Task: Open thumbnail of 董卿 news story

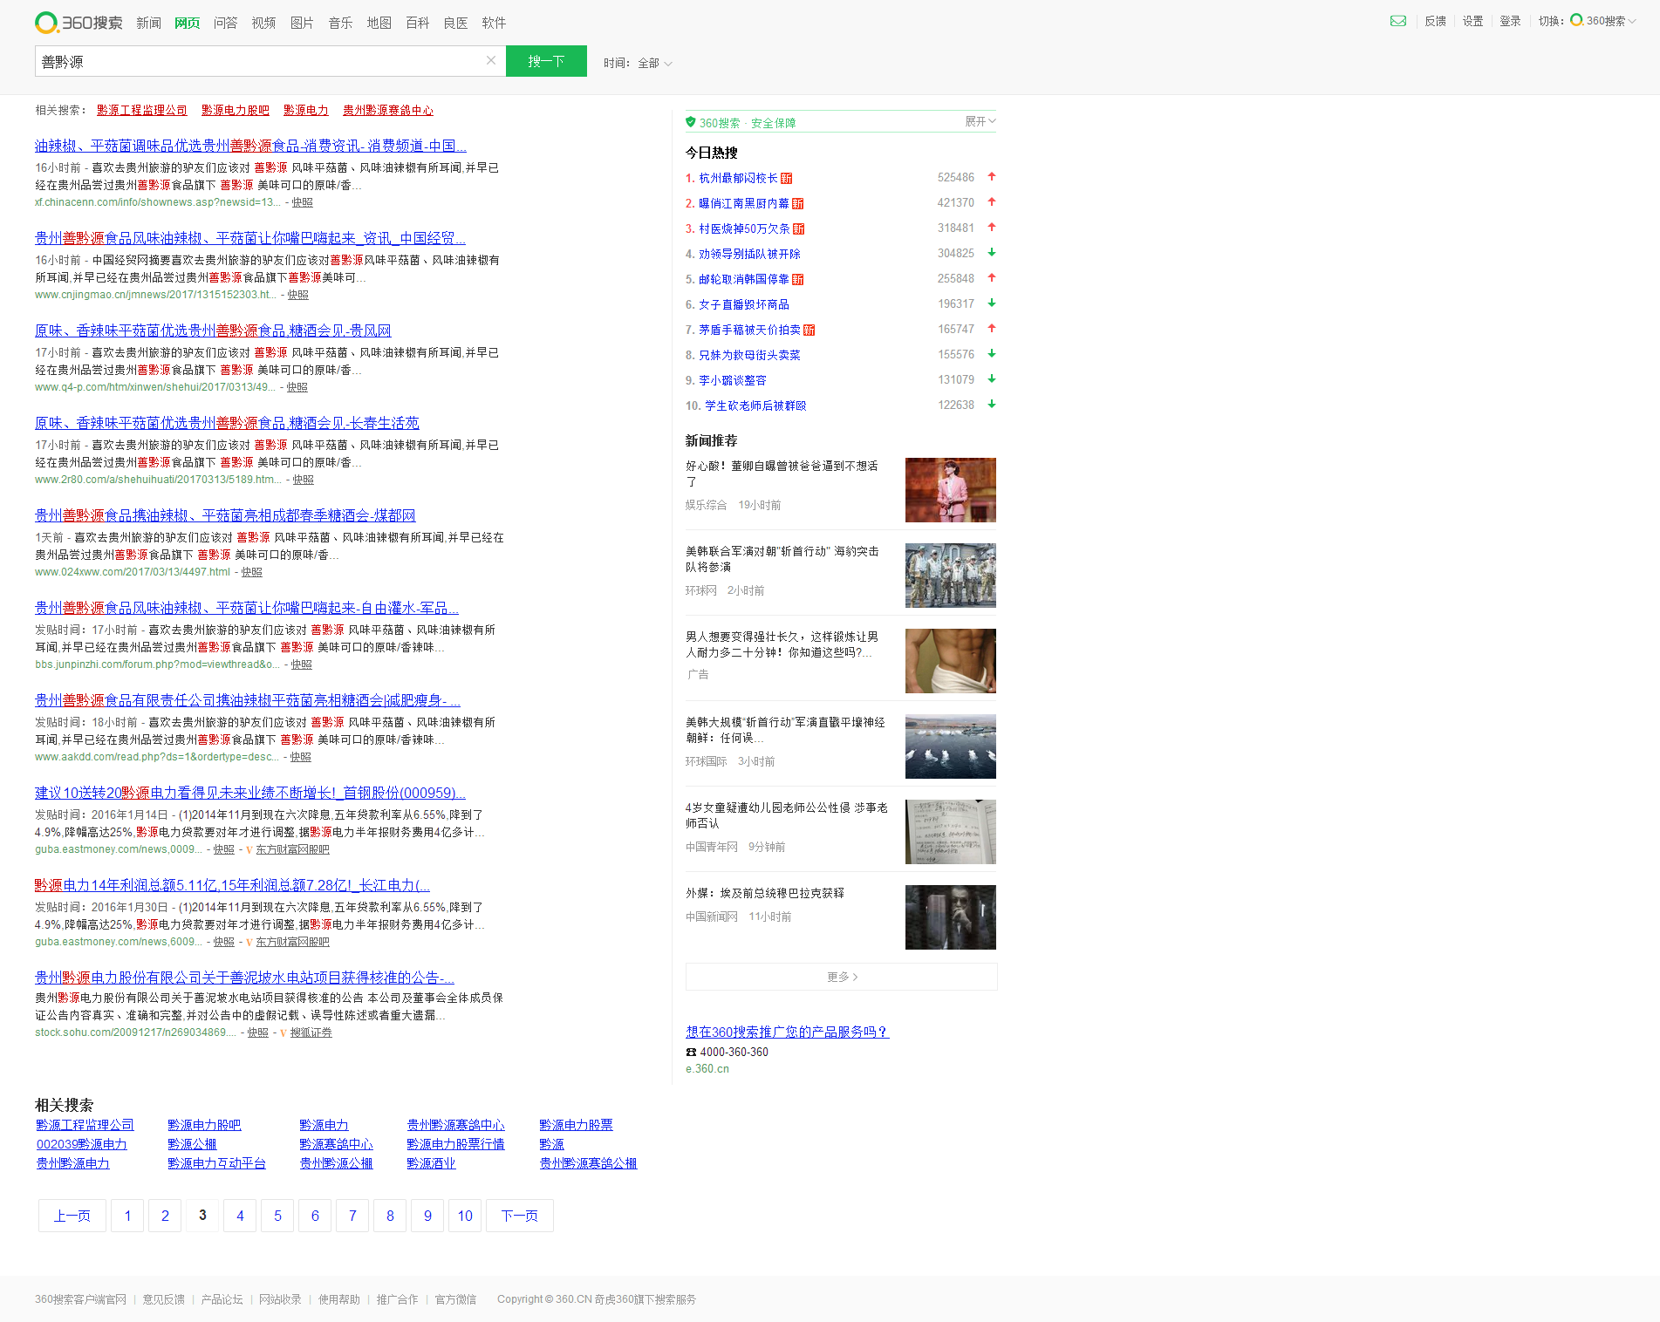Action: coord(951,490)
